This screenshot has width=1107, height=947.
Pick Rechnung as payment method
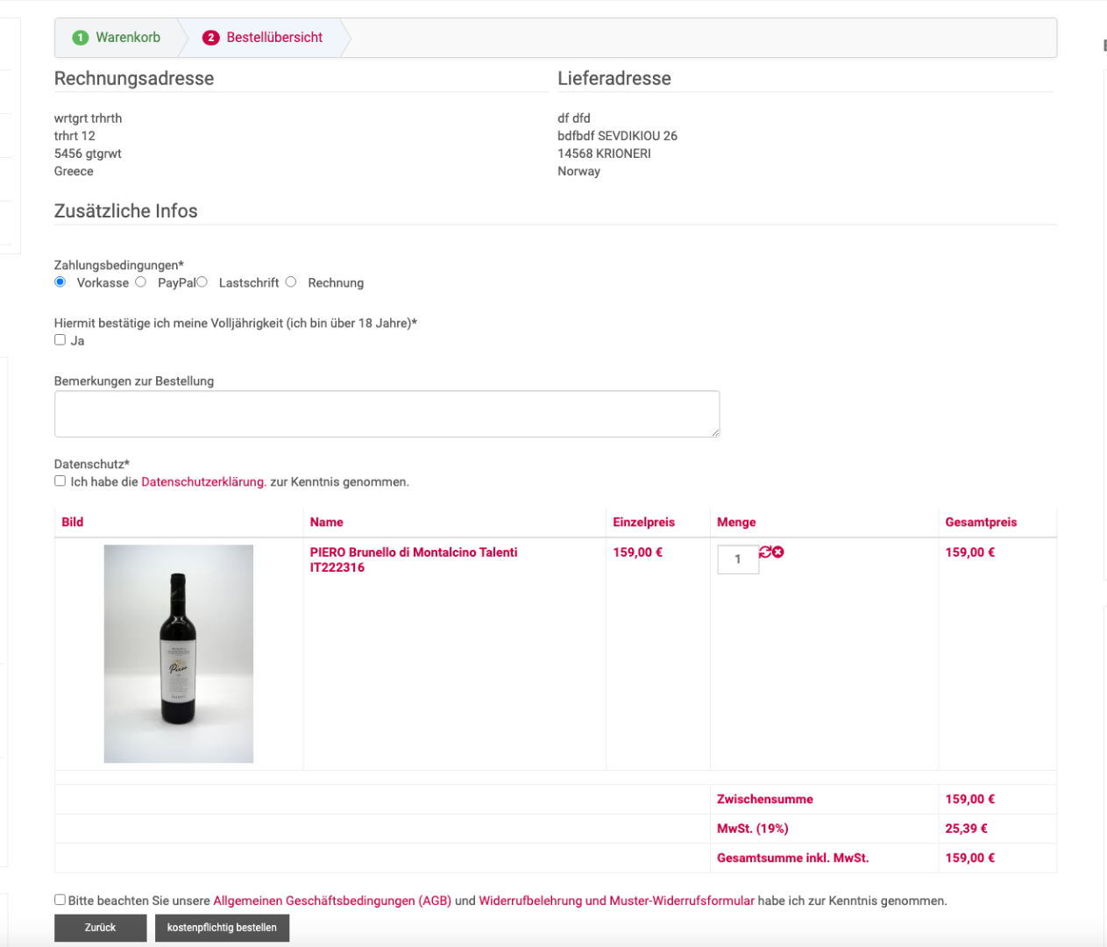[291, 281]
